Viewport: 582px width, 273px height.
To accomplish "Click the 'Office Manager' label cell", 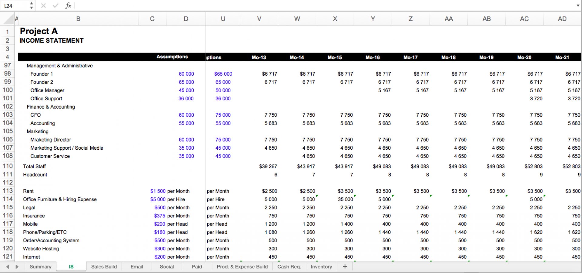I will click(47, 90).
